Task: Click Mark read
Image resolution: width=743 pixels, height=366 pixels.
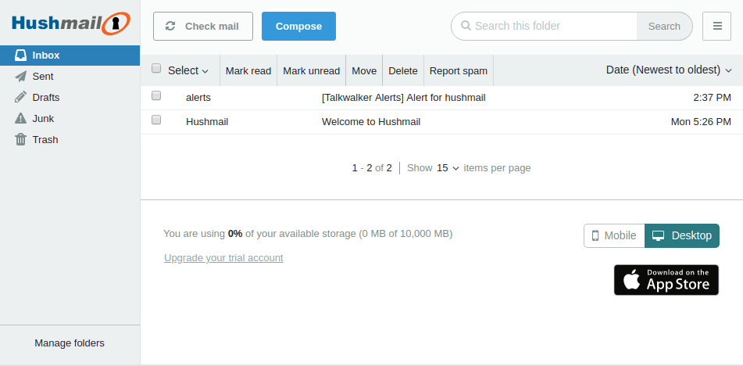Action: (248, 70)
